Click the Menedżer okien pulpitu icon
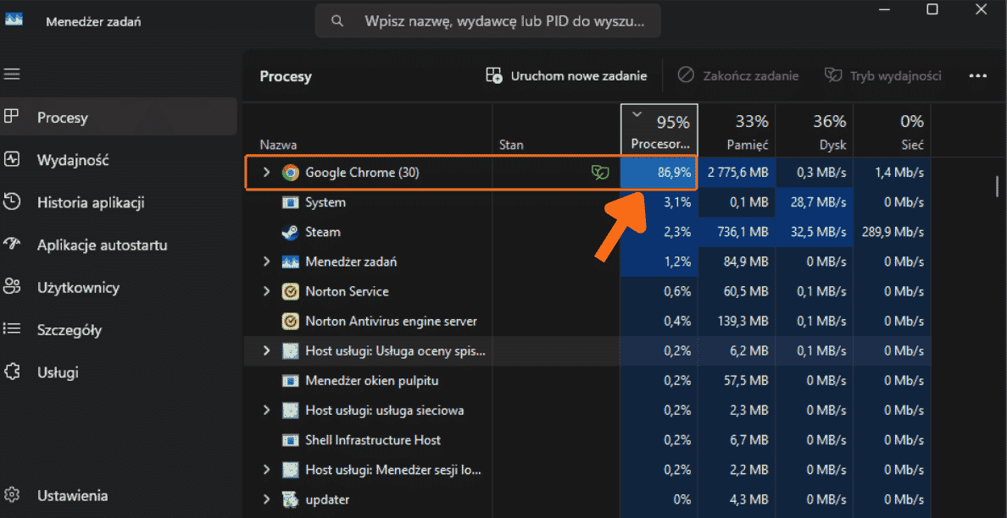 click(290, 381)
